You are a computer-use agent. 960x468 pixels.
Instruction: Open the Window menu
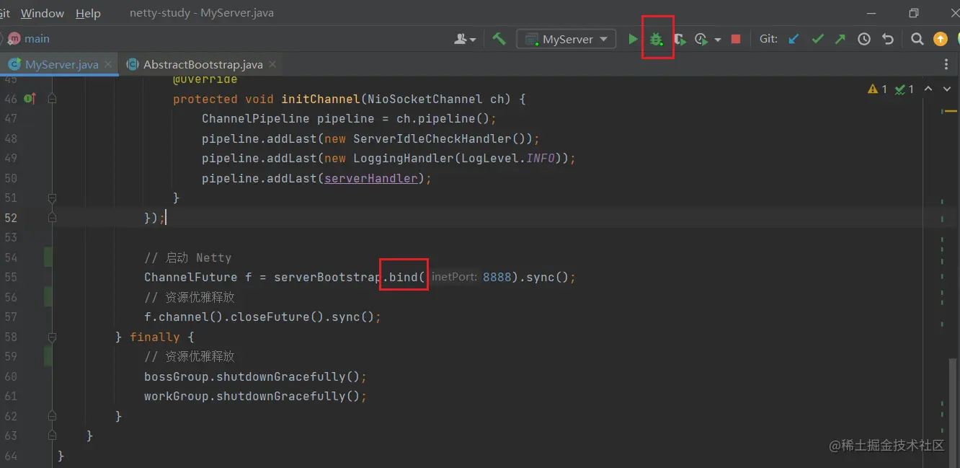(43, 13)
